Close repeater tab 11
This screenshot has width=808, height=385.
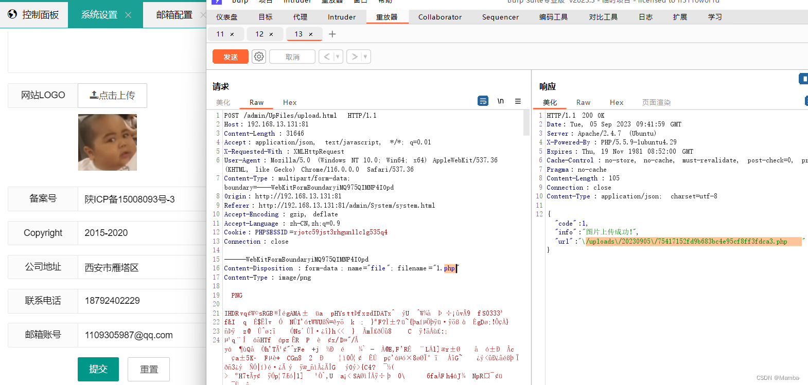pyautogui.click(x=232, y=34)
